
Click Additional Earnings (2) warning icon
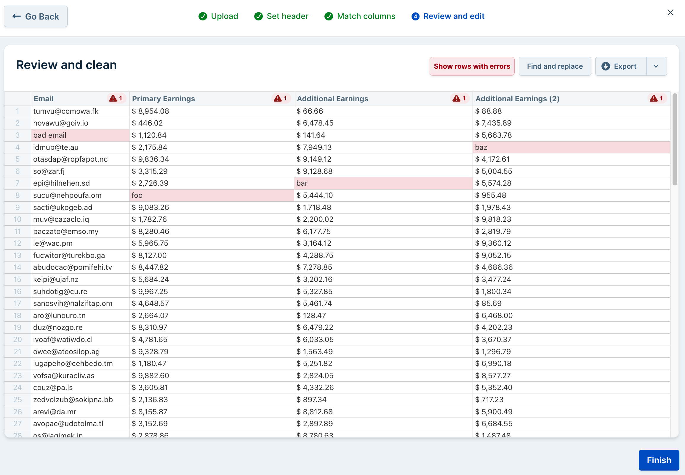[x=653, y=99]
